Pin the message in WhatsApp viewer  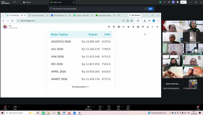[133, 27]
